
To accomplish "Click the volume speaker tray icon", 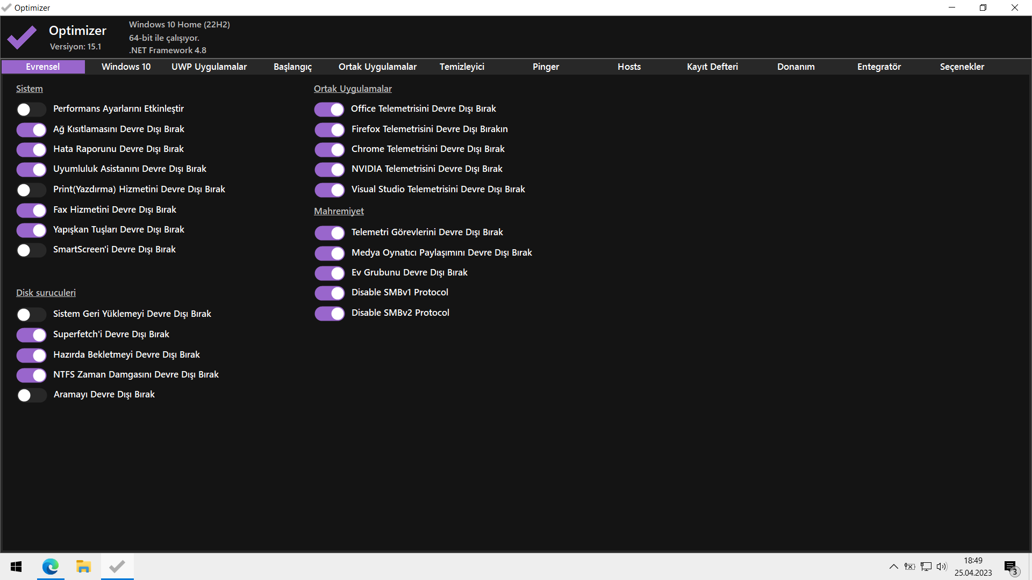I will pyautogui.click(x=941, y=567).
